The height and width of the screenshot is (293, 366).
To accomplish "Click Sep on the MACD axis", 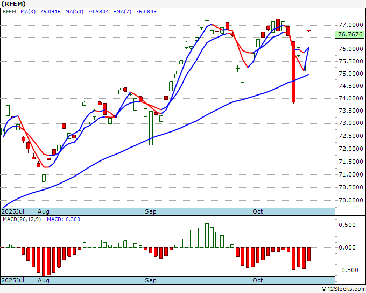I will coord(151,280).
